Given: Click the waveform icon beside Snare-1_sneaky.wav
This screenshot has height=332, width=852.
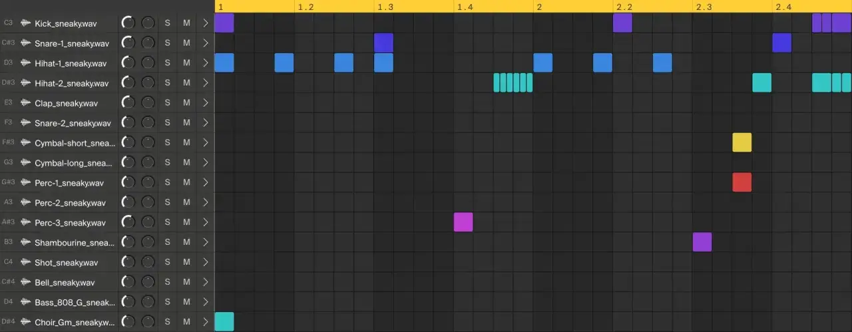Looking at the screenshot, I should pos(26,43).
